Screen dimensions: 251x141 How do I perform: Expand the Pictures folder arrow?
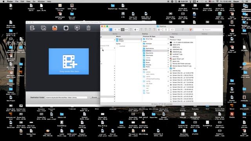click(168, 65)
